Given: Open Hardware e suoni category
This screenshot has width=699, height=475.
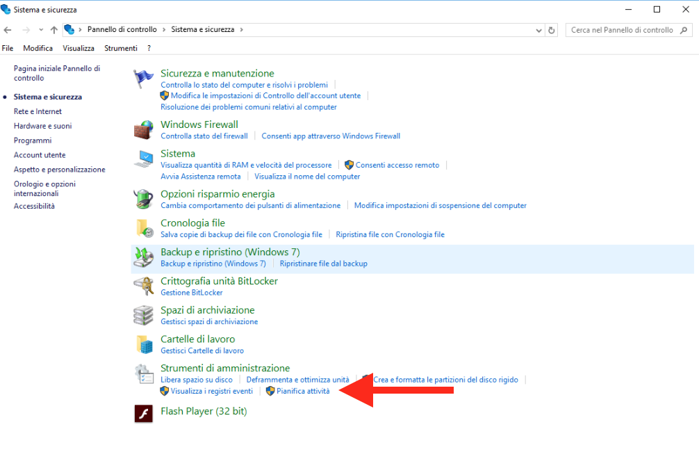Looking at the screenshot, I should coord(43,126).
